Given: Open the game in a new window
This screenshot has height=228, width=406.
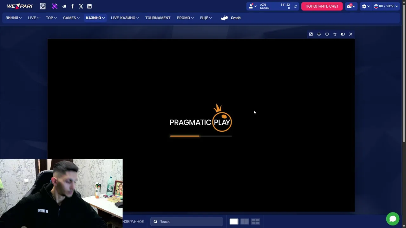Looking at the screenshot, I should coord(311,34).
